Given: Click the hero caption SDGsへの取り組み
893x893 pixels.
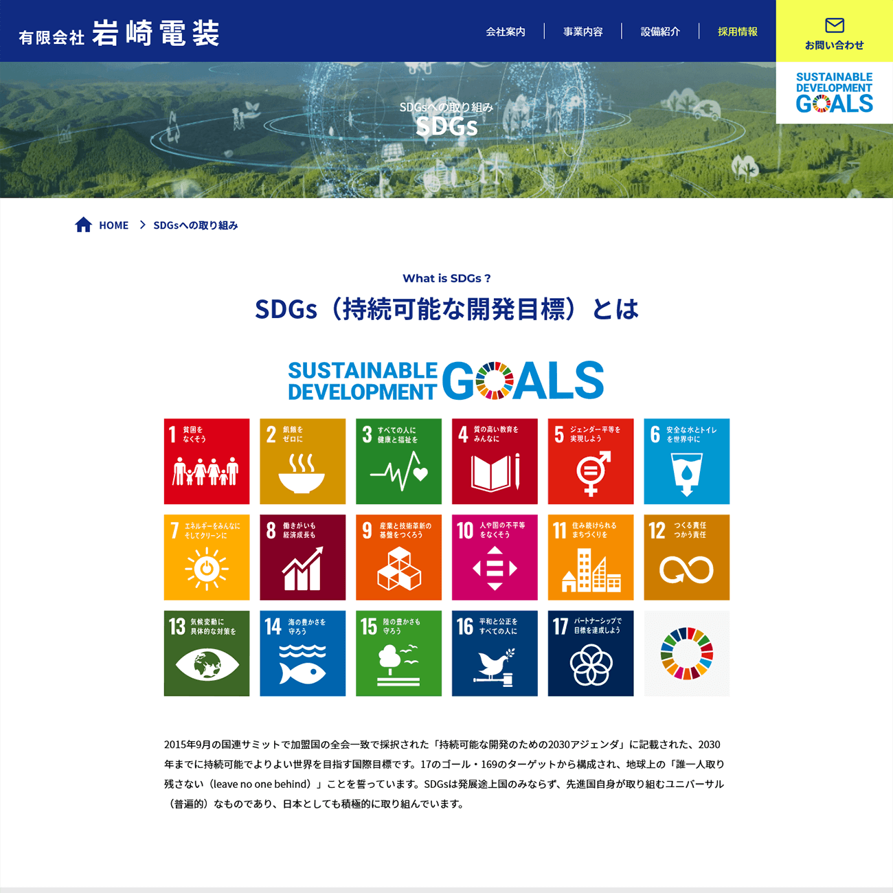Looking at the screenshot, I should point(447,107).
